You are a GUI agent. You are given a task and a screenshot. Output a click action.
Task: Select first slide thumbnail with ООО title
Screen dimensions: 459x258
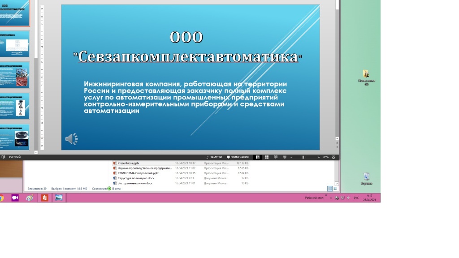[x=15, y=13]
